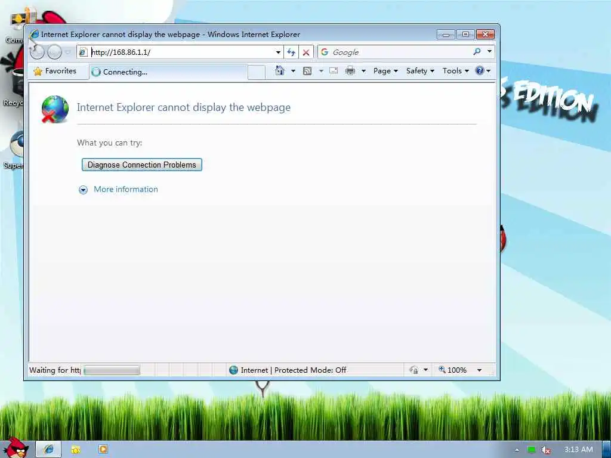This screenshot has height=458, width=611.
Task: Maximize the Internet Explorer window
Action: tap(465, 34)
